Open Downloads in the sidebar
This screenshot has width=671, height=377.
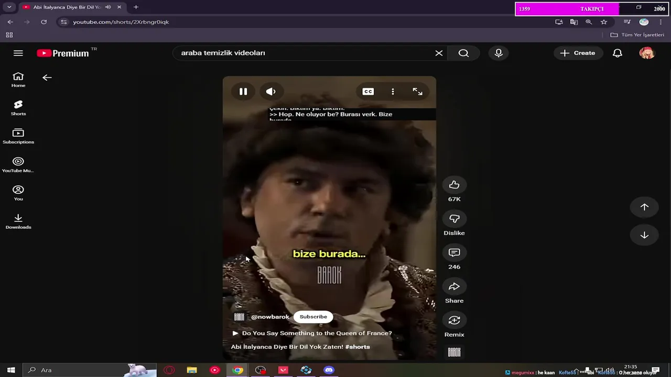click(18, 221)
